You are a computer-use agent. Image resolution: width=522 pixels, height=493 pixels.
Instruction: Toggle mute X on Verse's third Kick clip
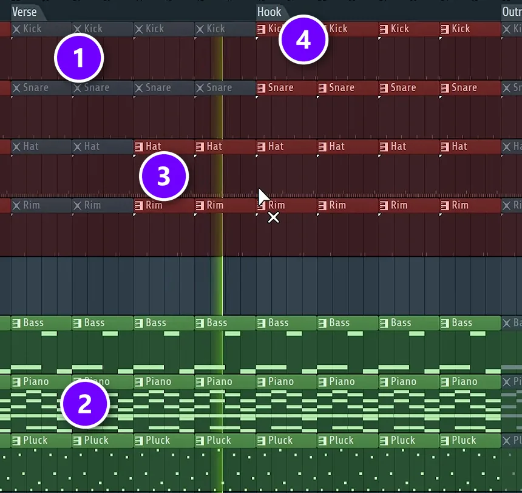coord(139,29)
